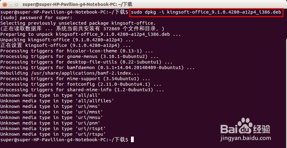The image size is (287, 148).
Task: Click the 'Unpacking kingsoft-office' output line
Action: point(67,40)
